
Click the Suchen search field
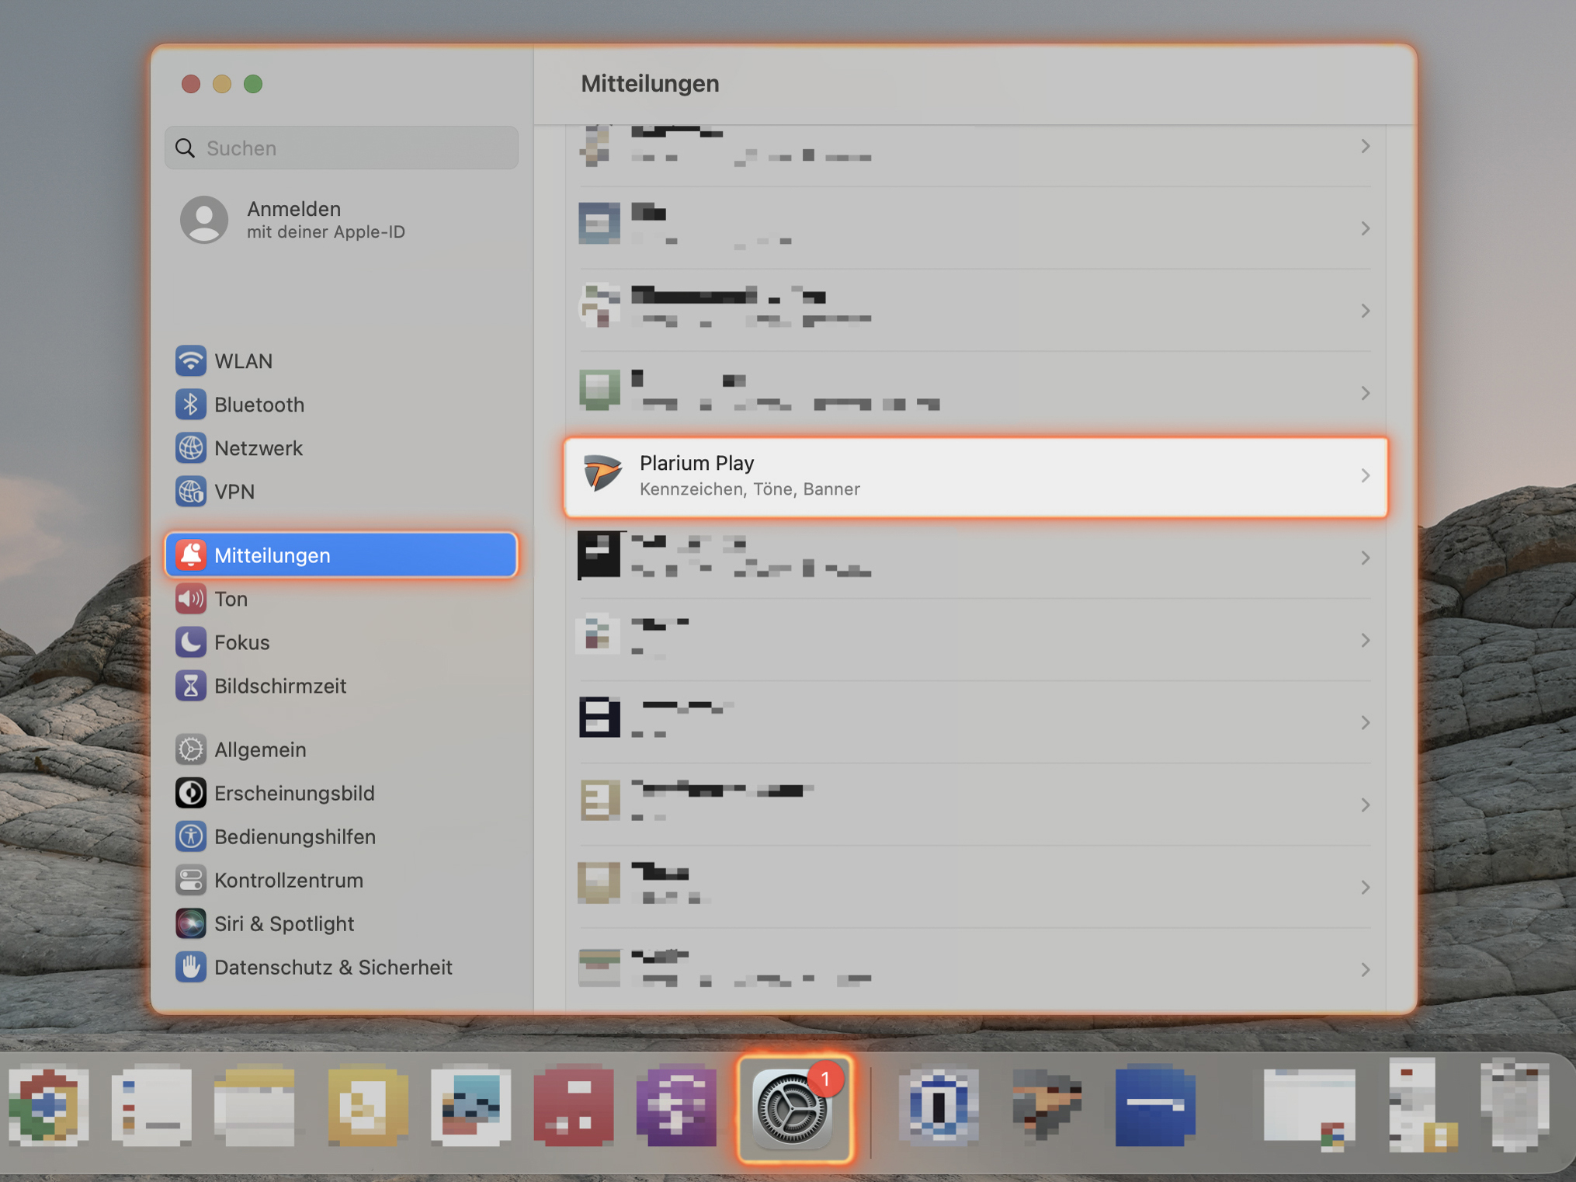pyautogui.click(x=342, y=148)
